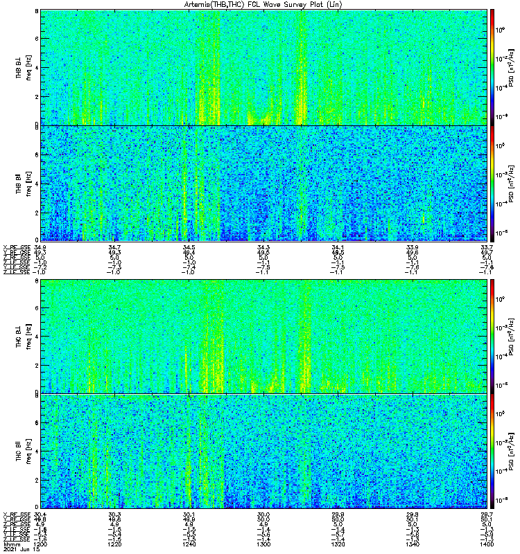Click the THC X_RE_GSE value 30.4

(40, 515)
